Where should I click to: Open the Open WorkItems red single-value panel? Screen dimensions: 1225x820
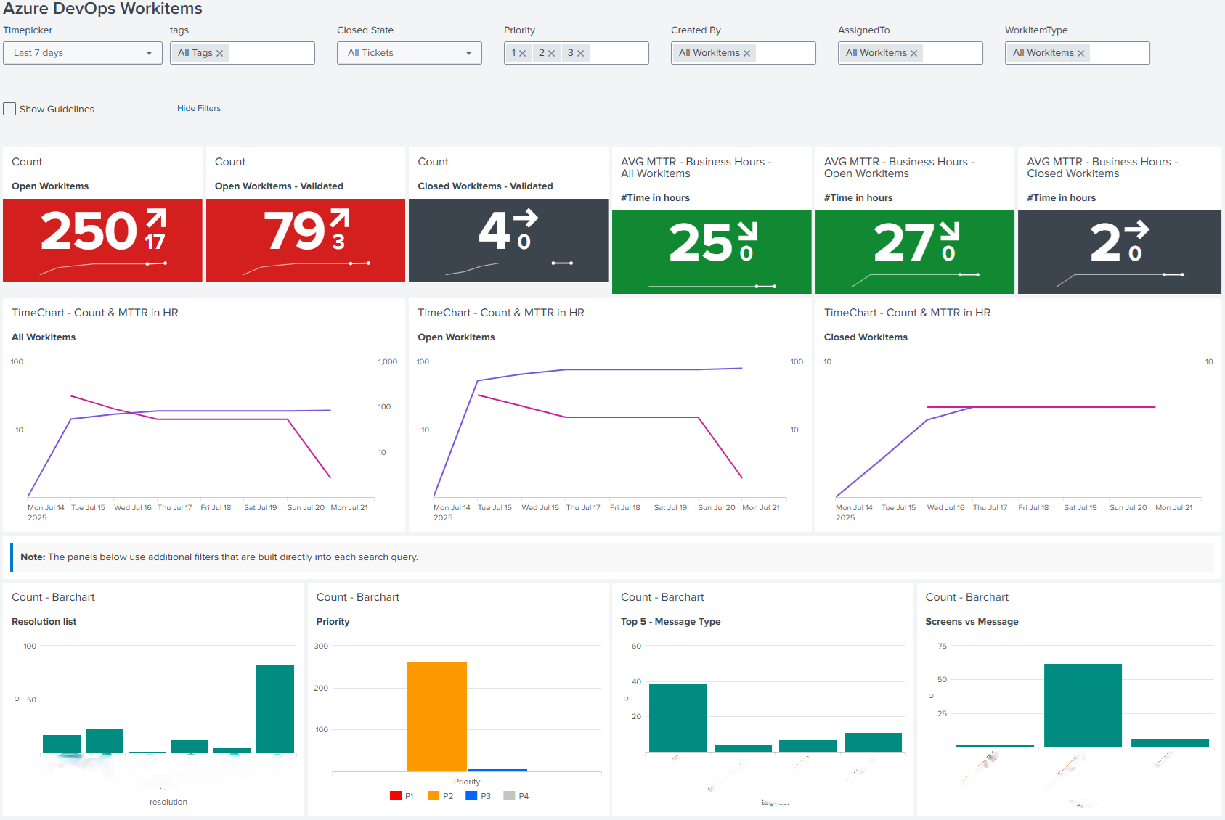(x=102, y=241)
